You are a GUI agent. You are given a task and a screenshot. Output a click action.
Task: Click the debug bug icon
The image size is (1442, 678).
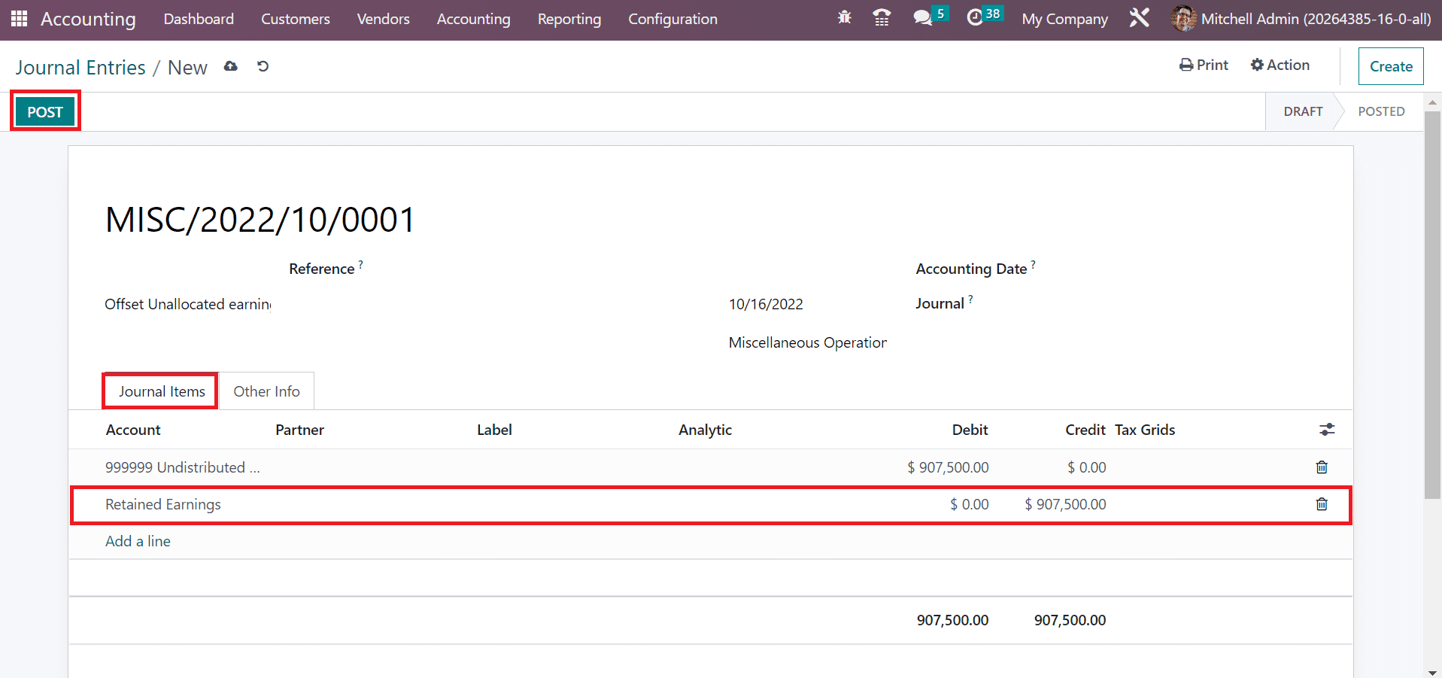click(x=845, y=17)
